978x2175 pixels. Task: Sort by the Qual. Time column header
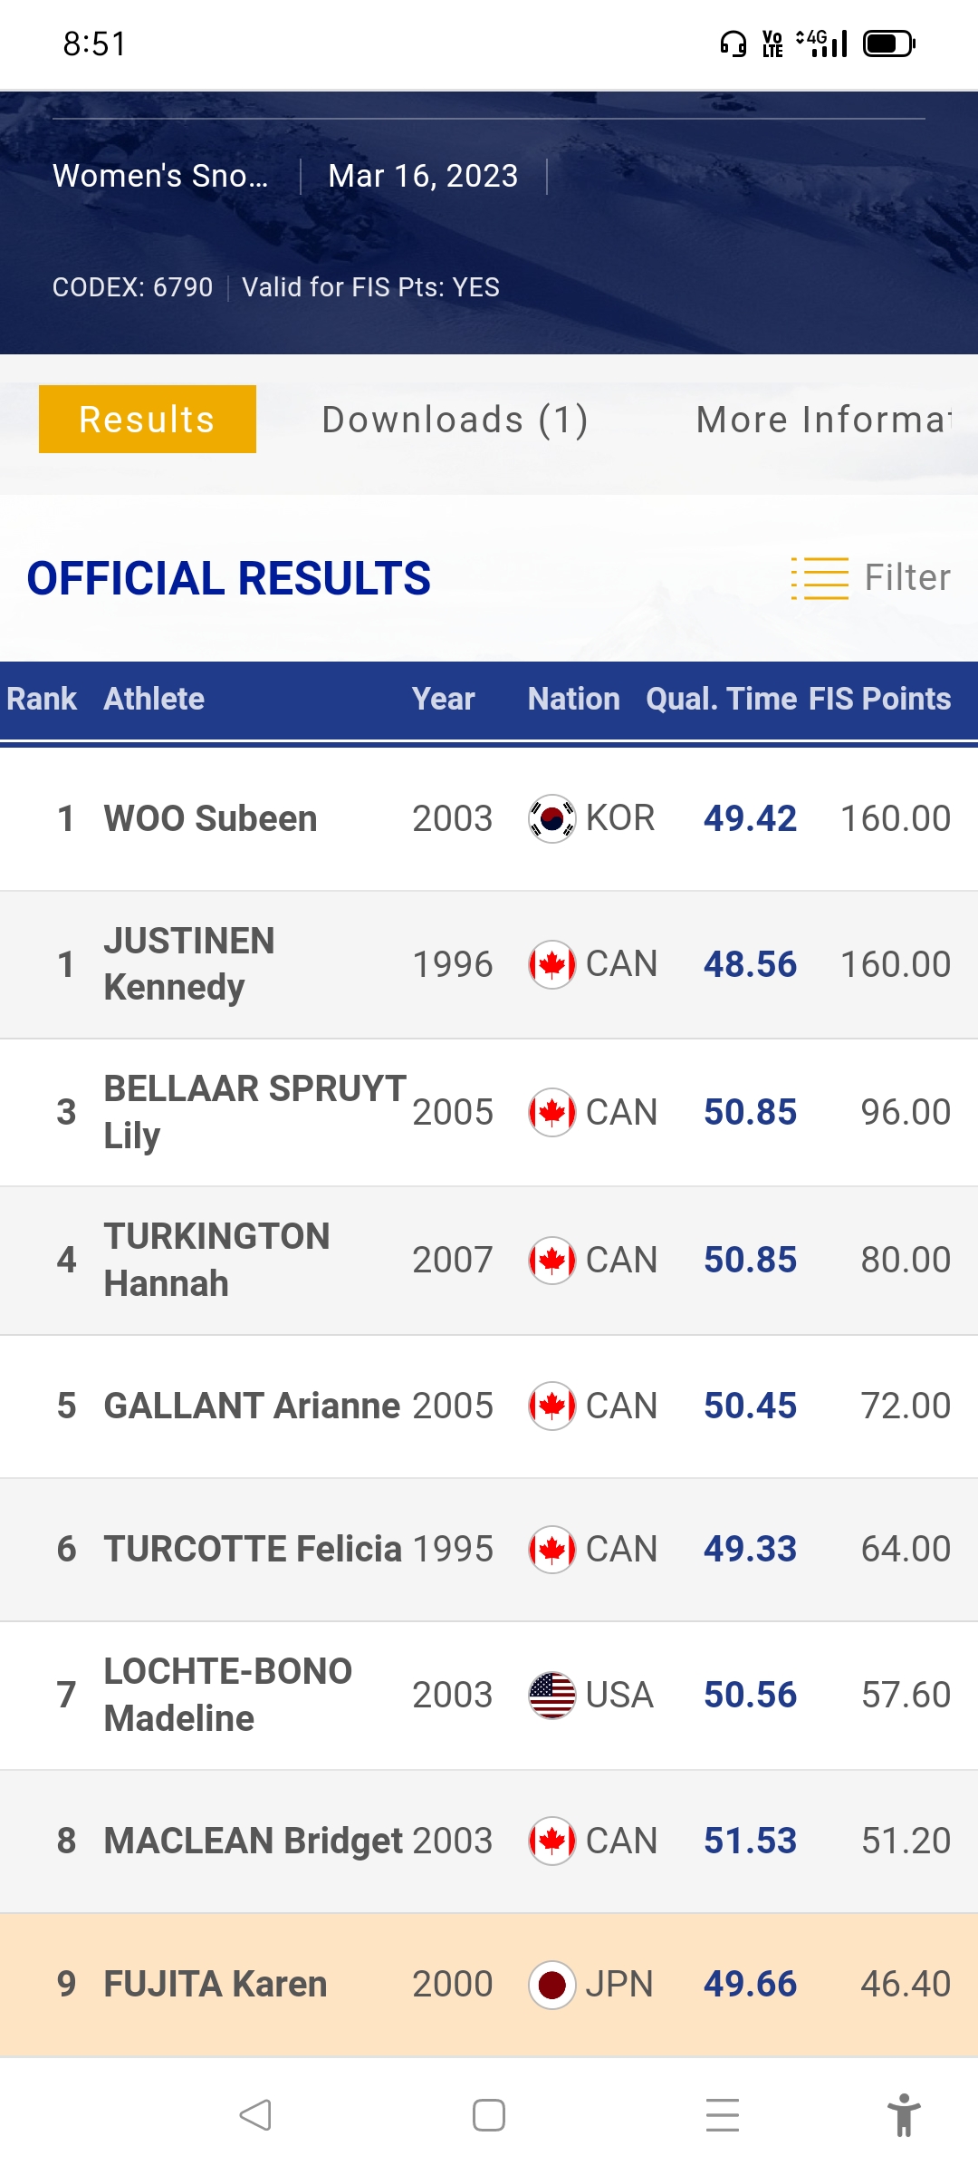tap(721, 699)
